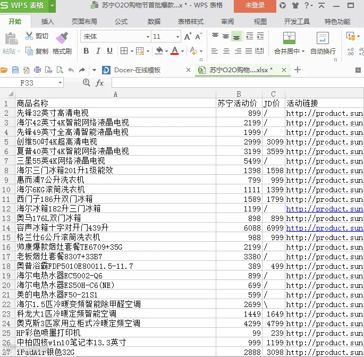364x357 pixels.
Task: Click the select-all corner triangle
Action: tap(11, 94)
